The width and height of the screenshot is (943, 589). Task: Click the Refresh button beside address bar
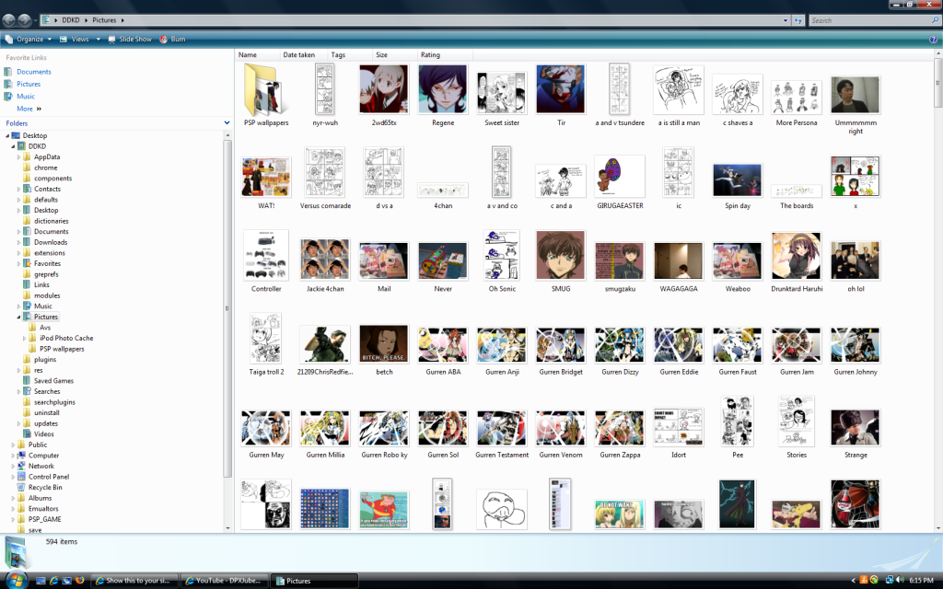797,19
